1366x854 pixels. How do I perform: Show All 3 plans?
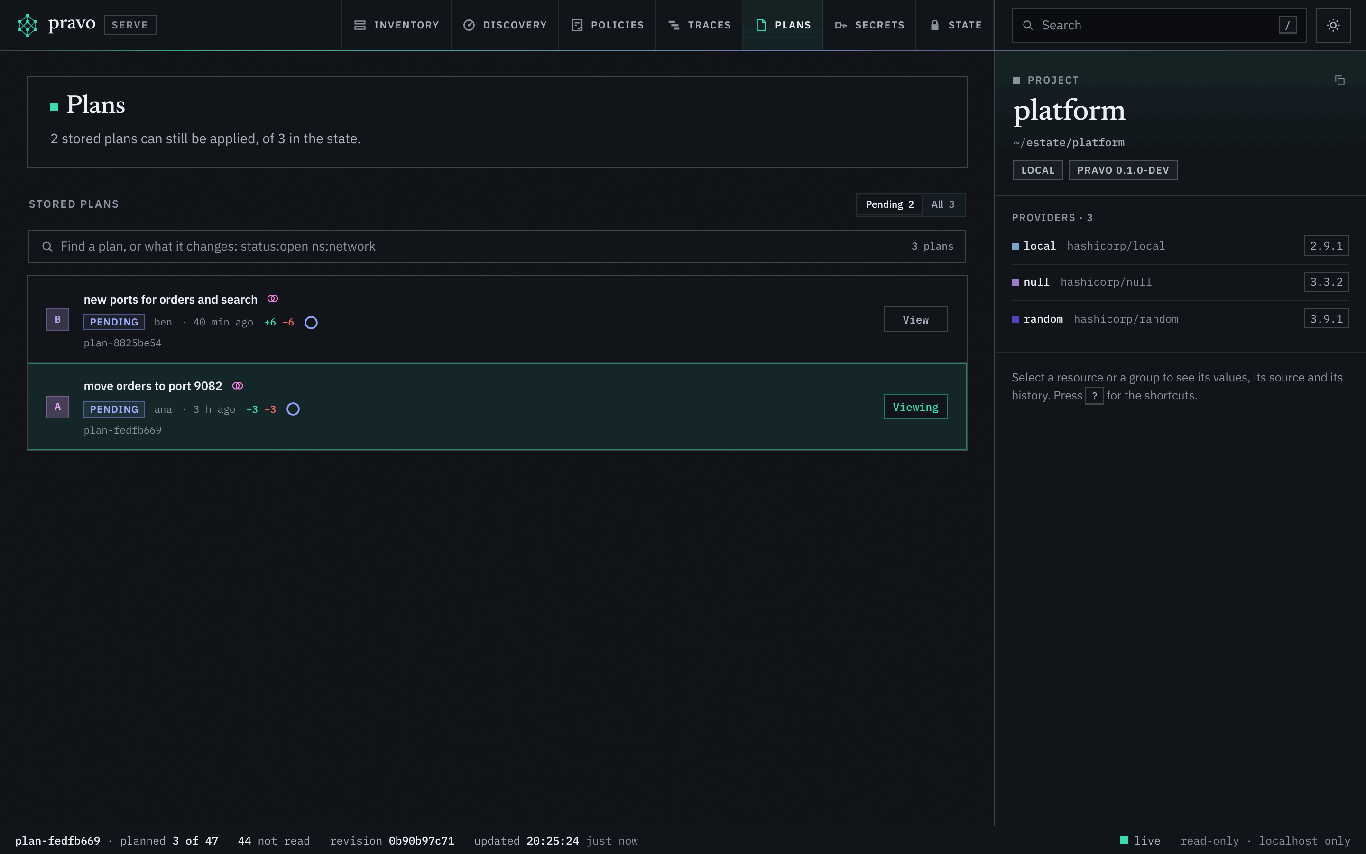[x=942, y=204]
